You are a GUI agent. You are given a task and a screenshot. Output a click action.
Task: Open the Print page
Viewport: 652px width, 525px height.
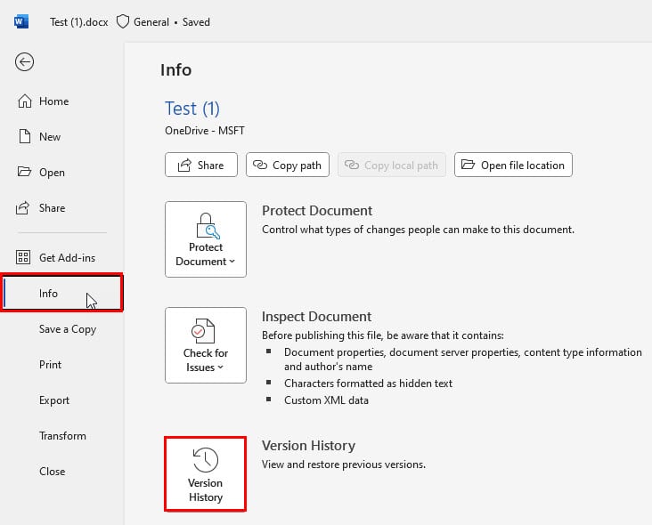(x=51, y=365)
